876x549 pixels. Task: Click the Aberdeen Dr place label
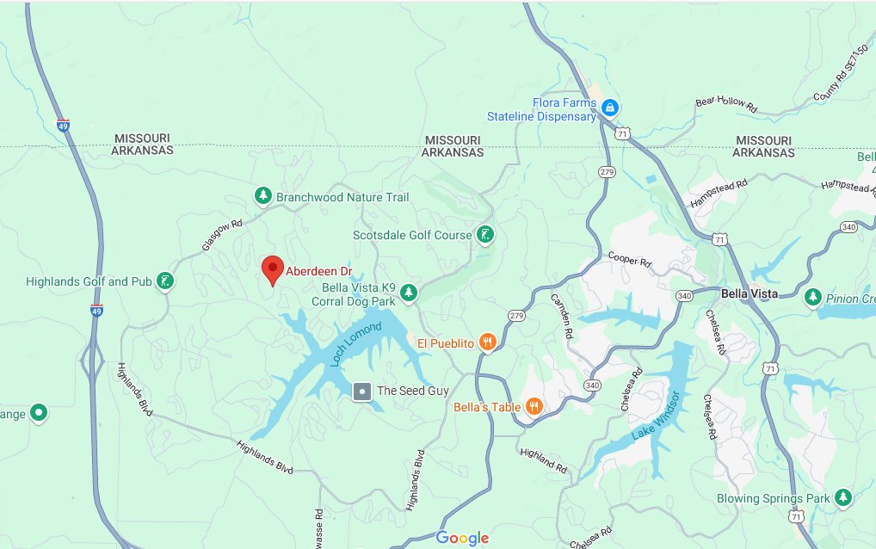319,271
